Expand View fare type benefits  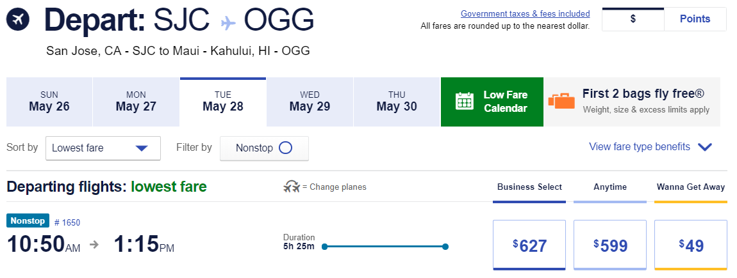[x=650, y=147]
